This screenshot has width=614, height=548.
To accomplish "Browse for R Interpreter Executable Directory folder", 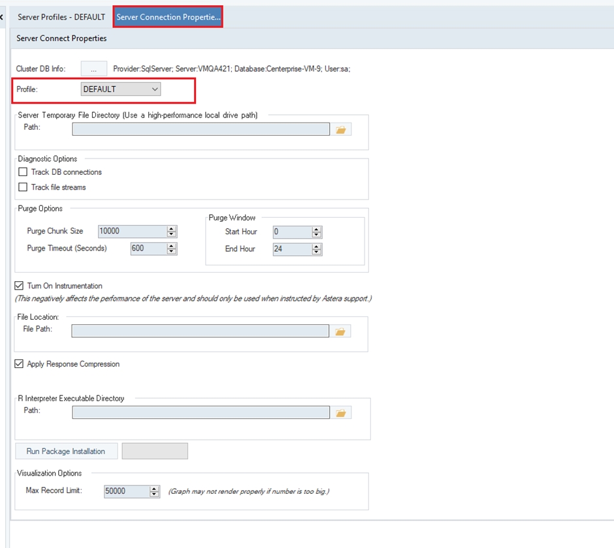I will (340, 413).
